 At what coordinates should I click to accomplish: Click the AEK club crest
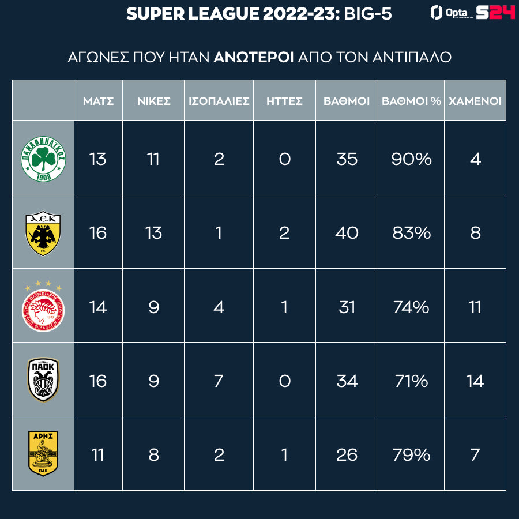pos(43,232)
